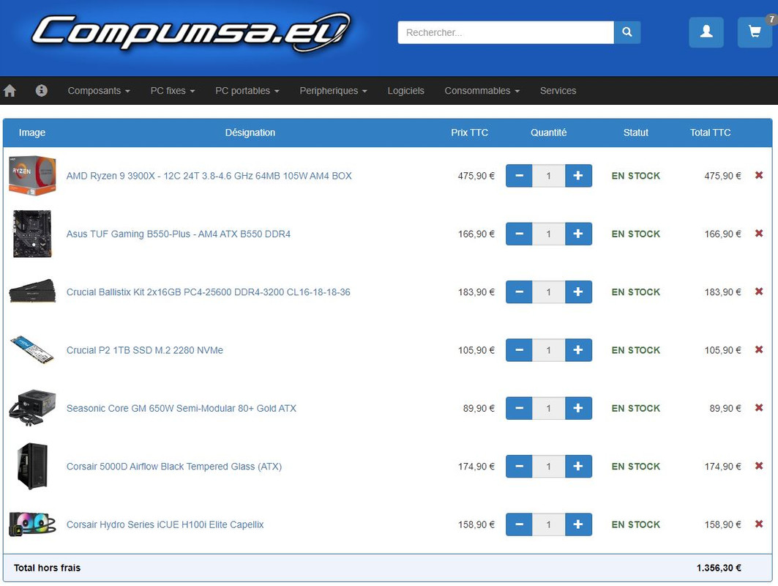Click the Désignation column header

(250, 133)
